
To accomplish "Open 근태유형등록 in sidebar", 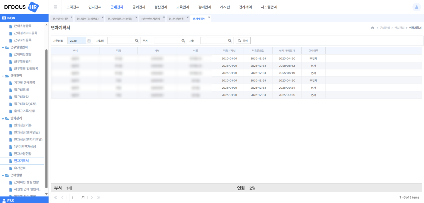I will click(x=23, y=26).
